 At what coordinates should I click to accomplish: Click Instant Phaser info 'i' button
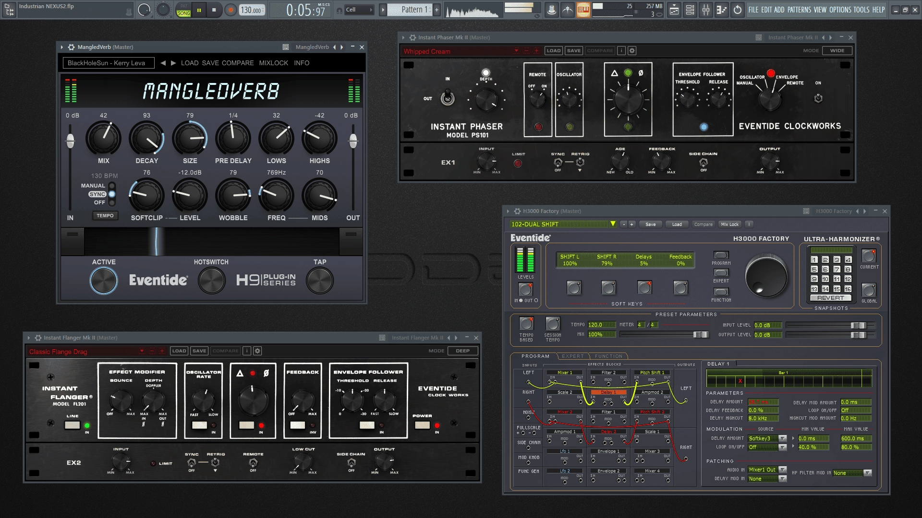(x=621, y=50)
